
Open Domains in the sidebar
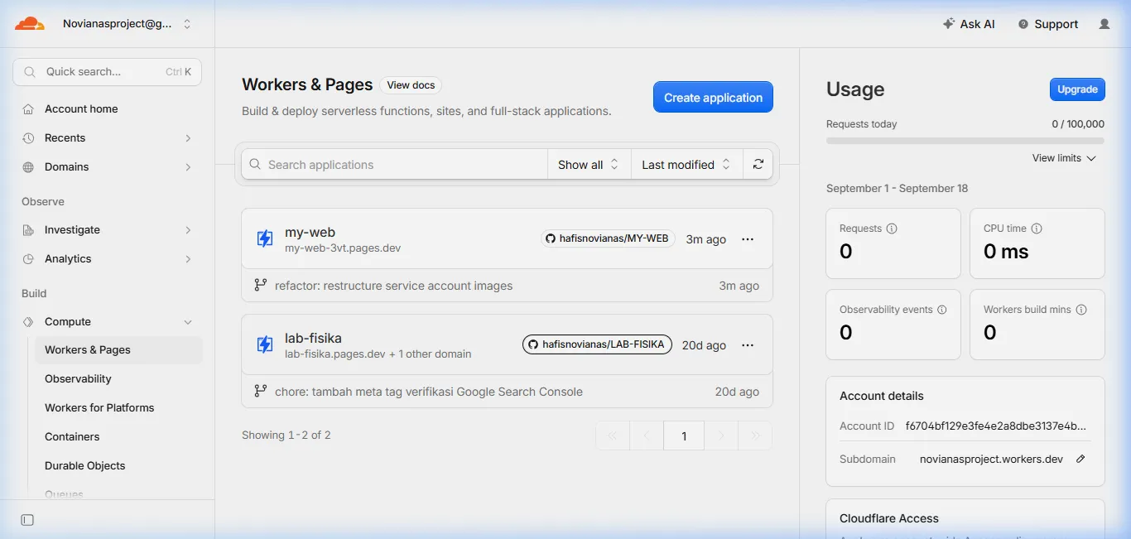[x=66, y=166]
